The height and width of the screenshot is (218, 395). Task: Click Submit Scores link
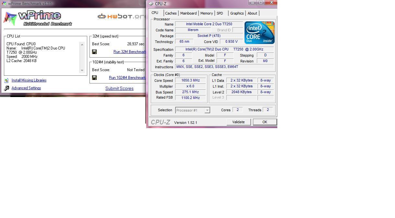point(119,88)
